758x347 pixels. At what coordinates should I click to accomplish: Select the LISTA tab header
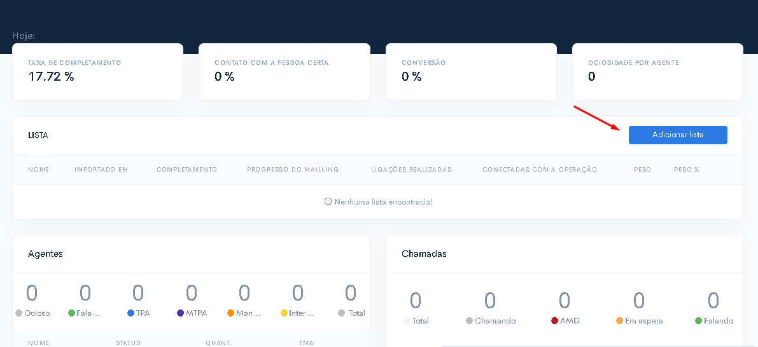pos(38,135)
